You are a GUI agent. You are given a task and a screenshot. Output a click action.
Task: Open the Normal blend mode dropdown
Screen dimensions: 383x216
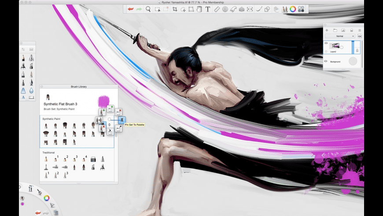coord(339,36)
